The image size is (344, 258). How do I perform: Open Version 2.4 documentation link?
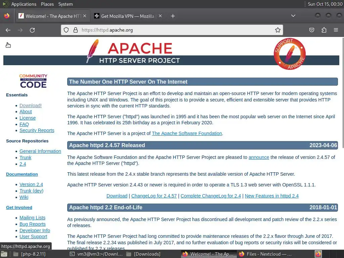coord(31,184)
